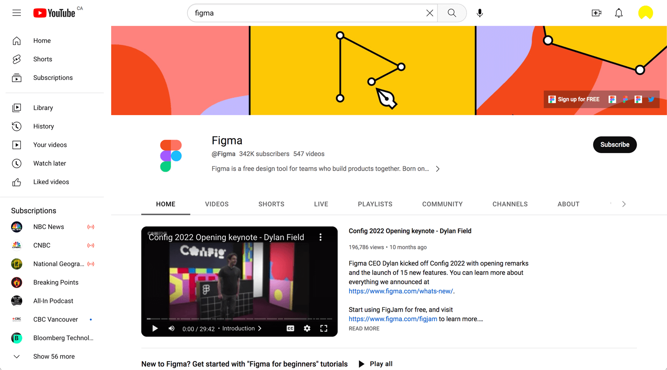Screen dimensions: 667x370
Task: Click Config 2022 Opening keynote title link
Action: tap(410, 231)
